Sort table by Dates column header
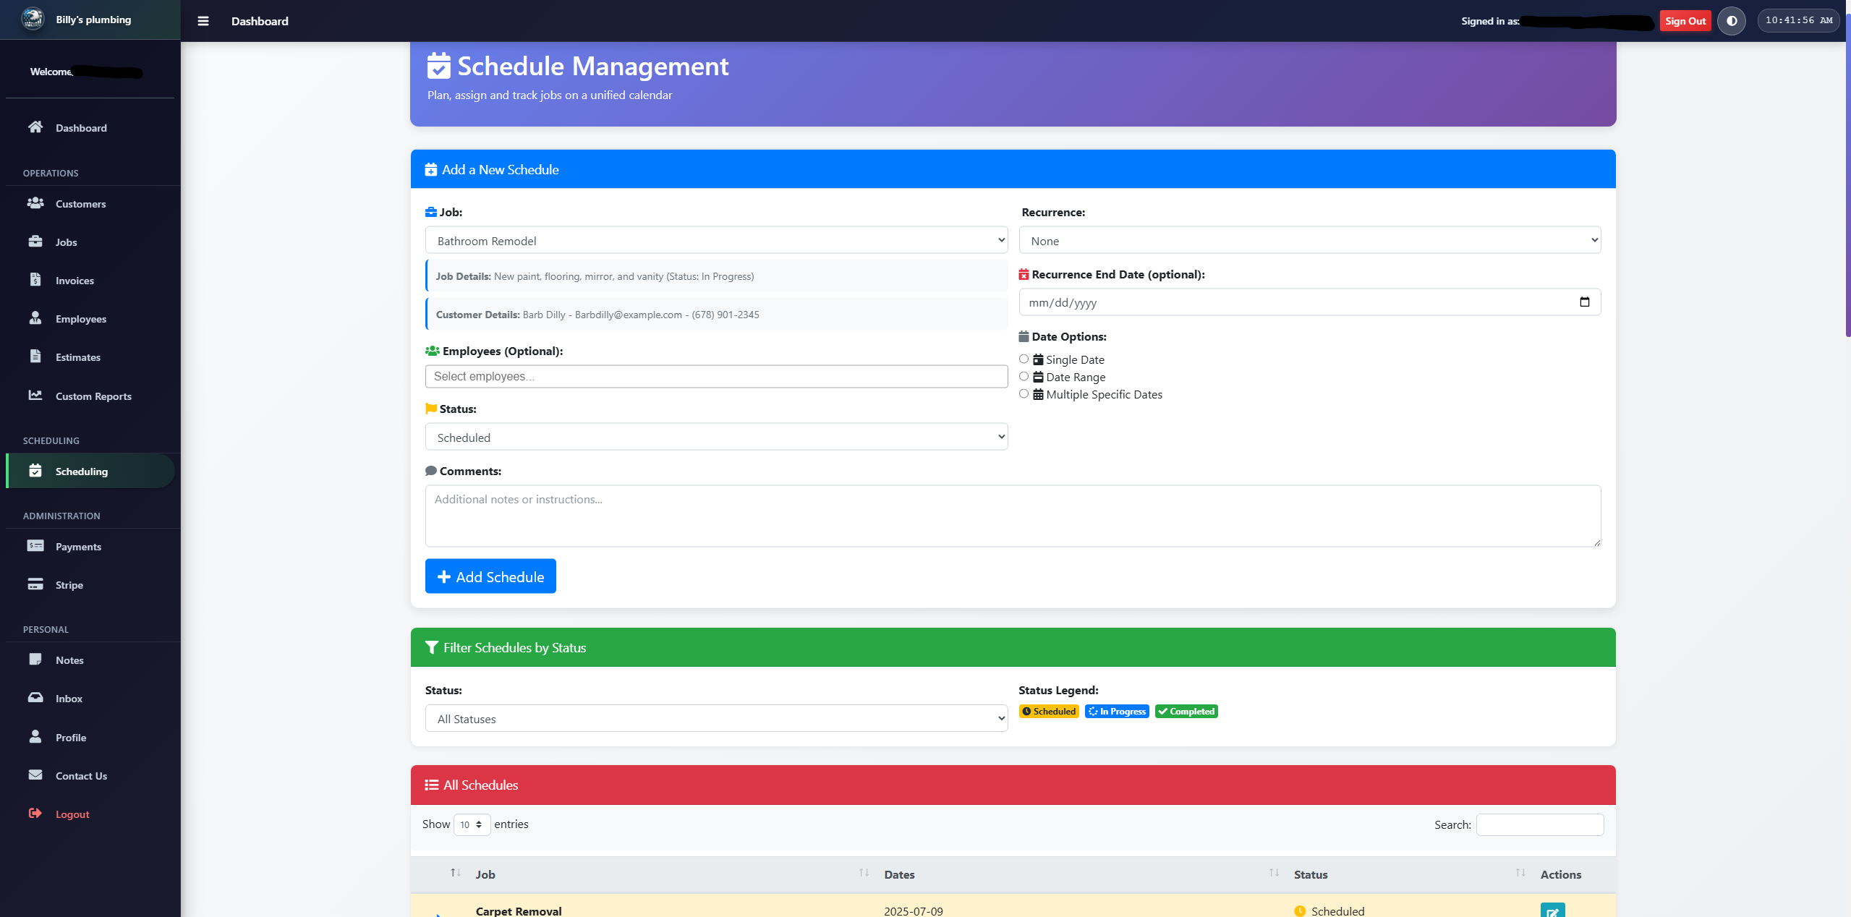This screenshot has height=917, width=1851. tap(899, 874)
